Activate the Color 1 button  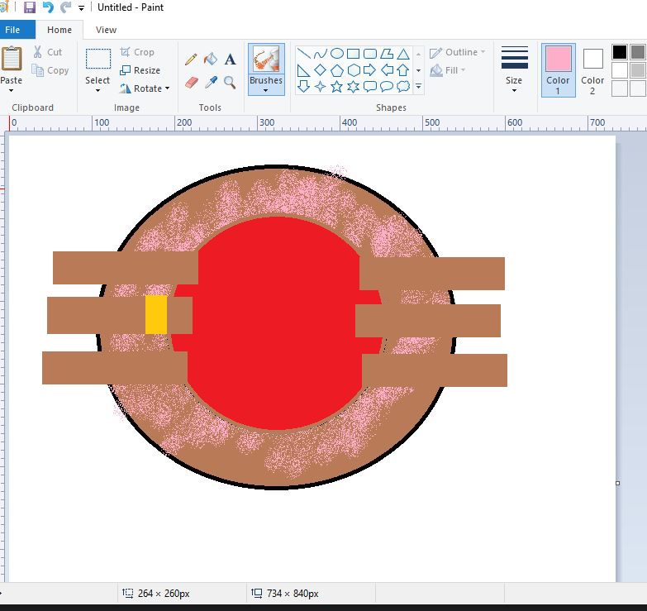click(x=558, y=69)
